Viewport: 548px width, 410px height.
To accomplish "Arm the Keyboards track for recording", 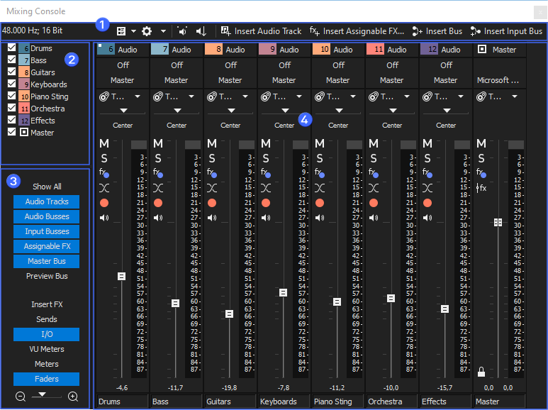I will coord(265,202).
